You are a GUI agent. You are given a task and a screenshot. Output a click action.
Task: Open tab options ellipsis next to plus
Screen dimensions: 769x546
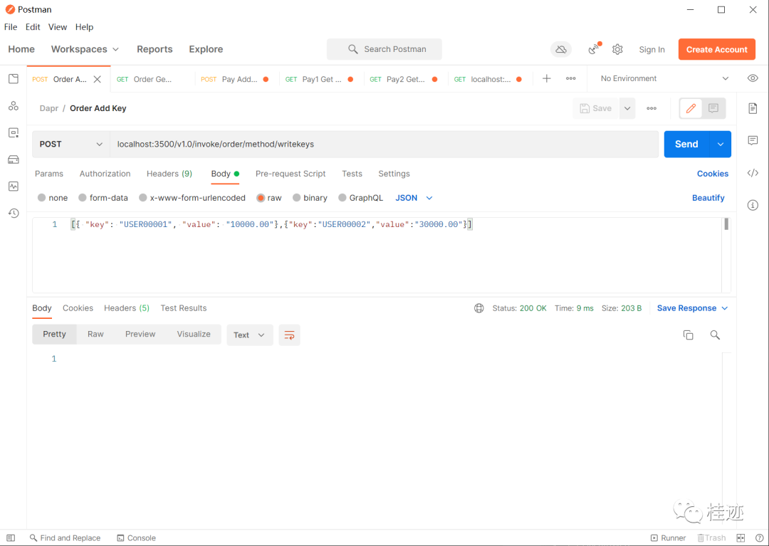click(571, 78)
